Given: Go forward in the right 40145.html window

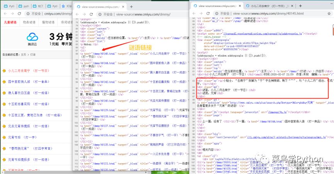Looking at the screenshot, I should click(x=201, y=13).
